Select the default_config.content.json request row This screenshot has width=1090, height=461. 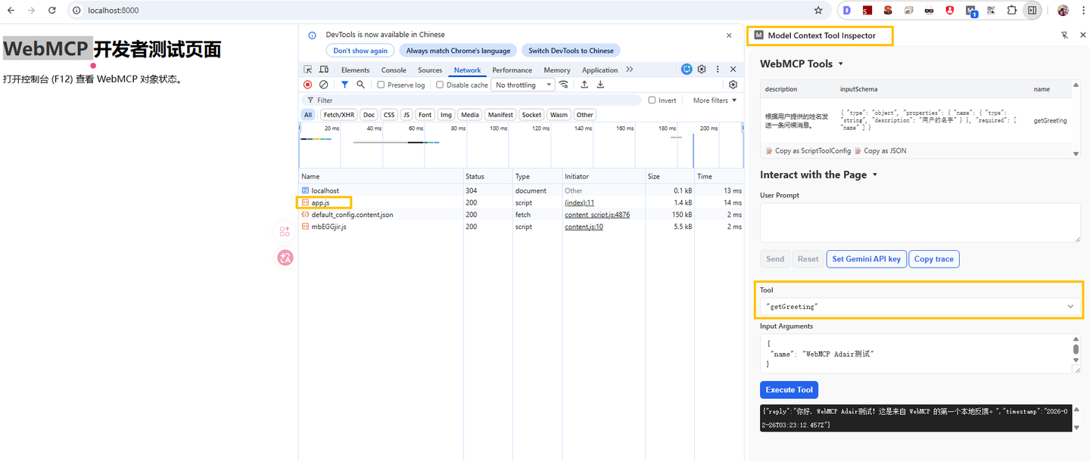point(521,215)
